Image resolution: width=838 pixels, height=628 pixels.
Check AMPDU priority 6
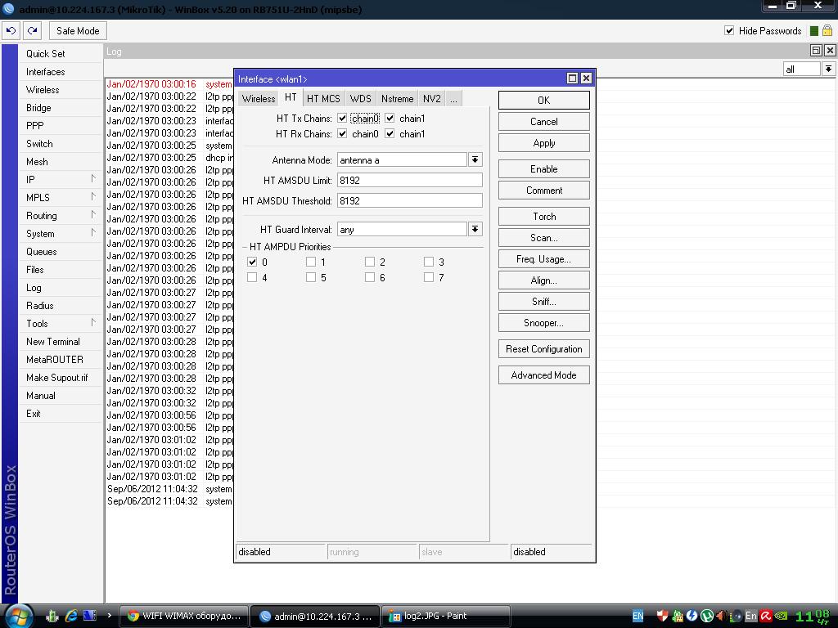(370, 277)
